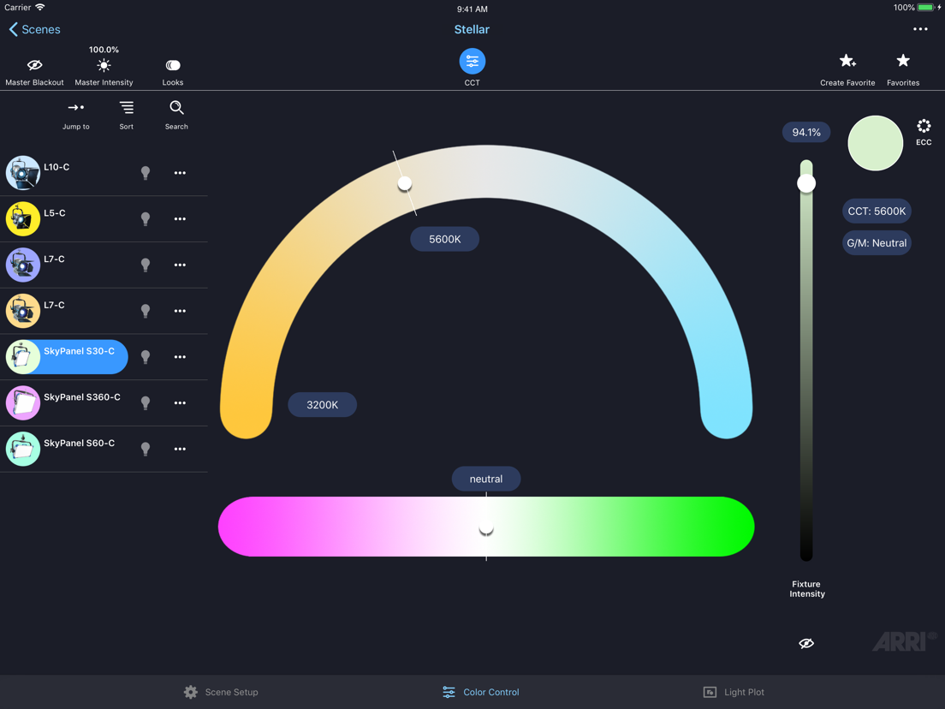The height and width of the screenshot is (709, 945).
Task: Click the Wi-Fi icon in status bar
Action: (x=40, y=7)
